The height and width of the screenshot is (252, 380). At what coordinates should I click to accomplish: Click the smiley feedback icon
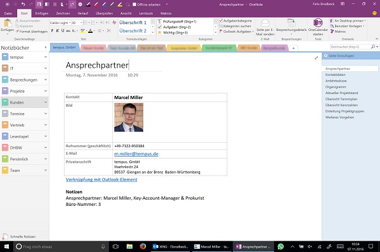pos(374,13)
